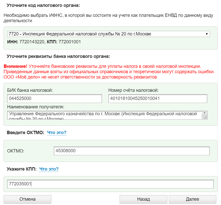Focus the Номер счёта налоговой field

pyautogui.click(x=158, y=98)
